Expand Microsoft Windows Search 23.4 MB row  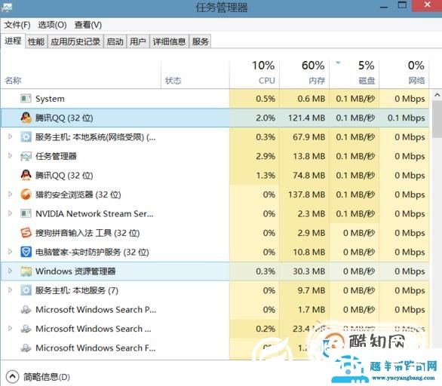[x=10, y=328]
